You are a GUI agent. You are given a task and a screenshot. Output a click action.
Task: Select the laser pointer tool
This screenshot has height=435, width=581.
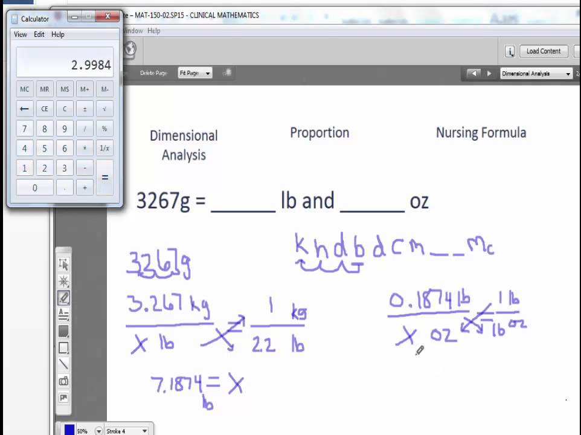[63, 281]
